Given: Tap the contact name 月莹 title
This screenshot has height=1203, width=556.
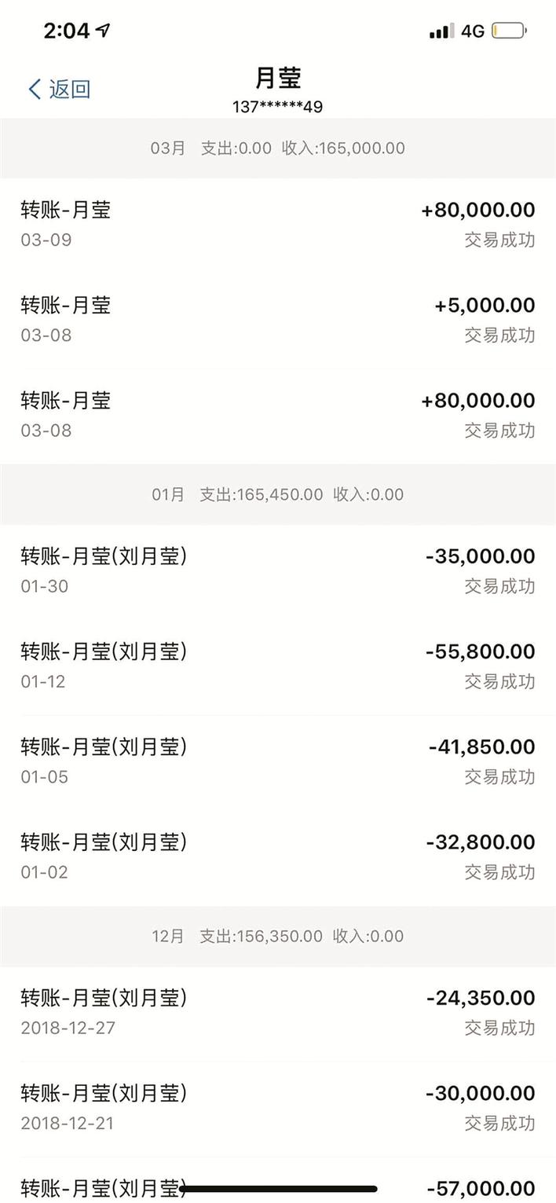Looking at the screenshot, I should pyautogui.click(x=278, y=79).
